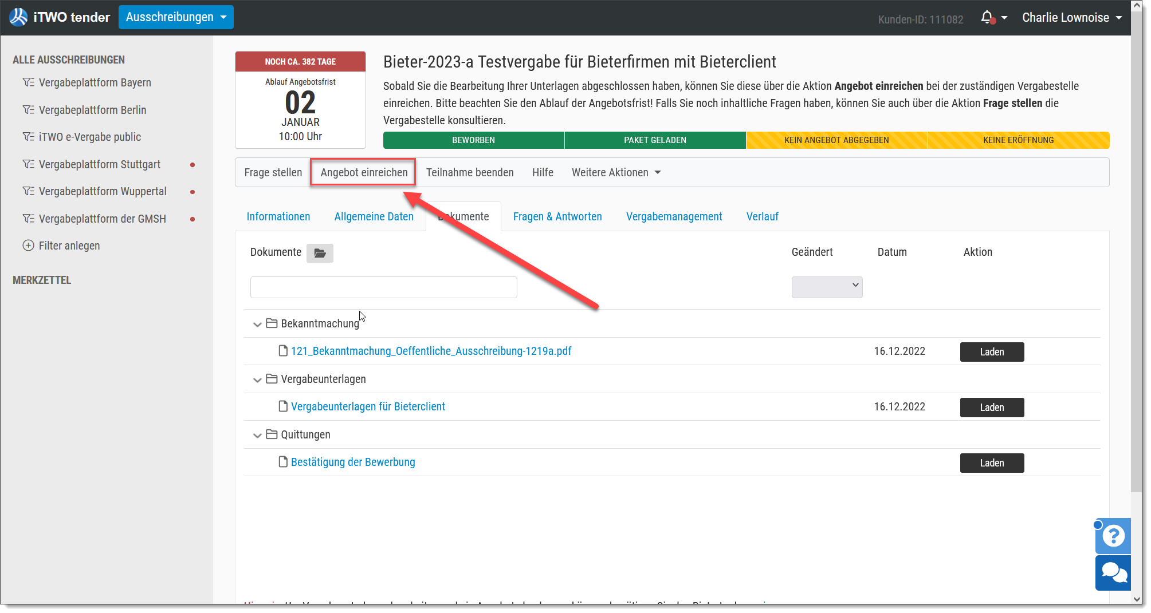Screen dimensions: 1151x613
Task: Open the Geändert filter combo box
Action: tap(827, 287)
